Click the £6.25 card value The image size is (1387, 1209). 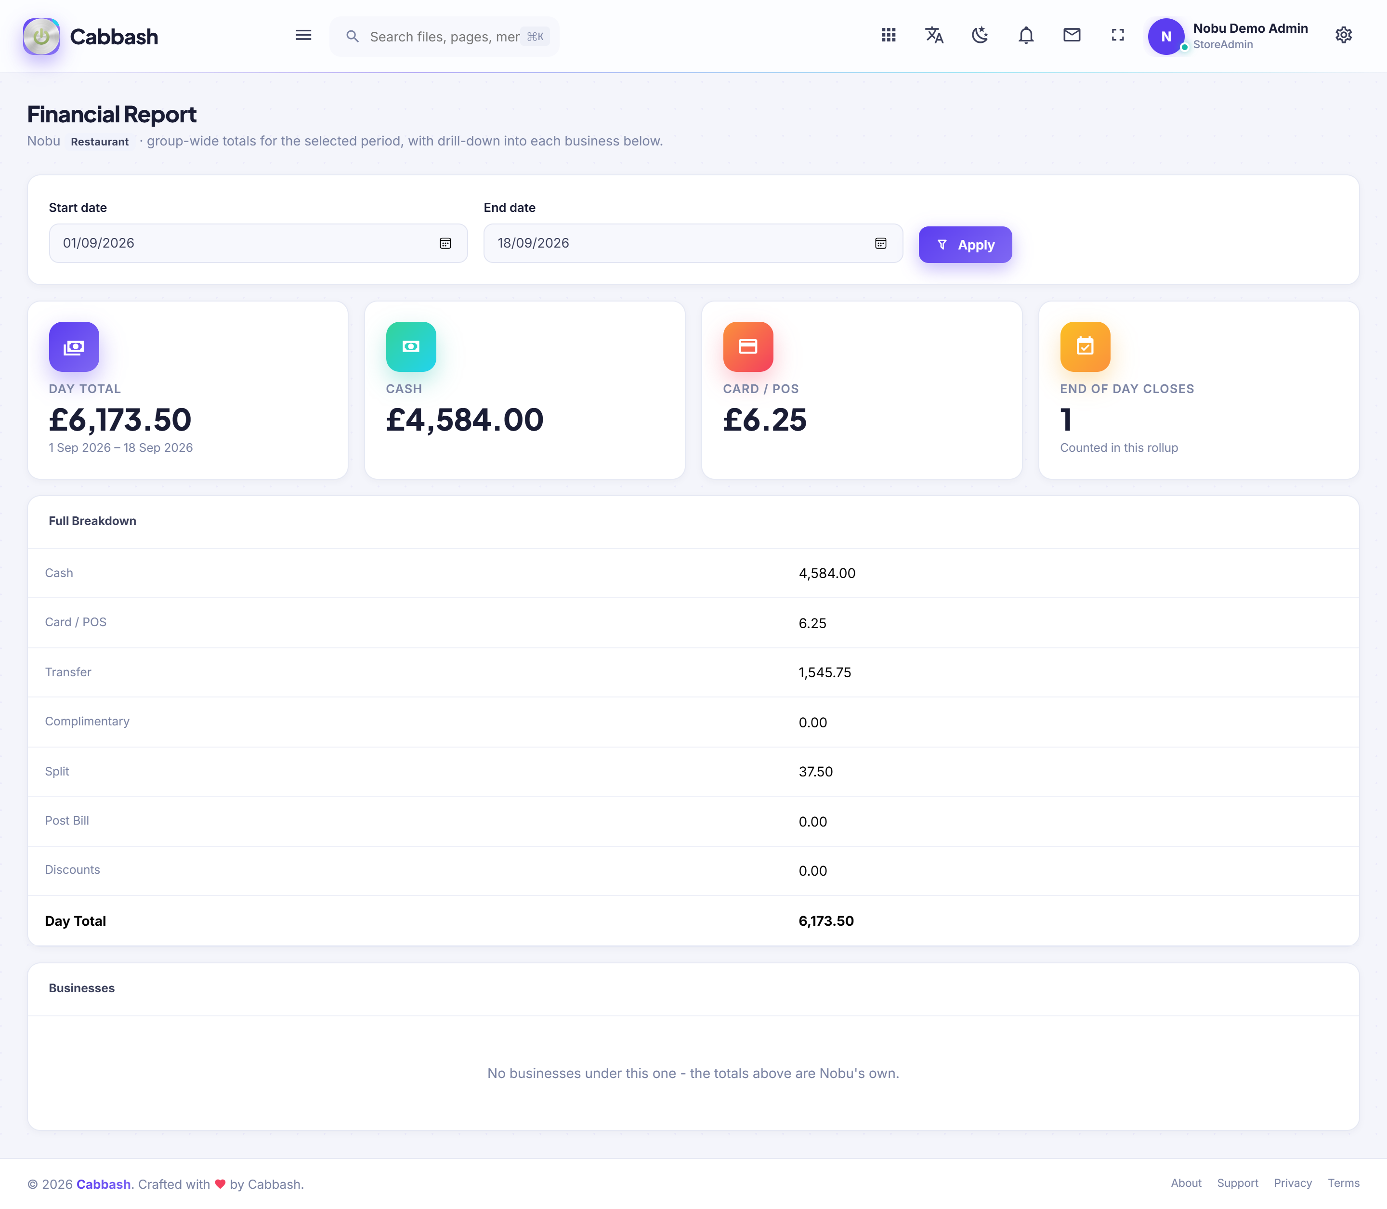click(x=765, y=420)
